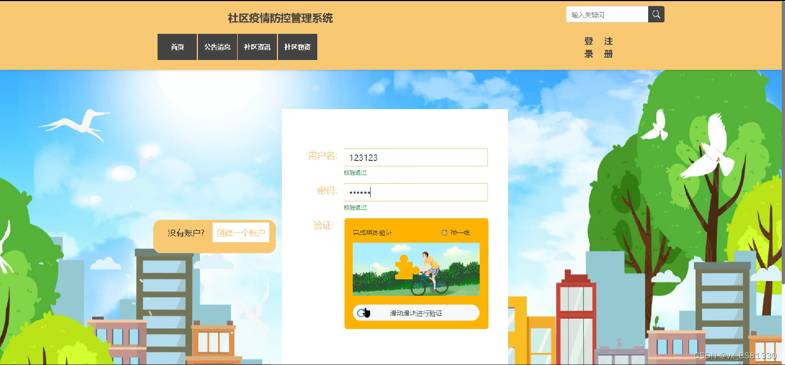Image resolution: width=785 pixels, height=365 pixels.
Task: Open the 公告消息 navigation item
Action: pyautogui.click(x=218, y=47)
